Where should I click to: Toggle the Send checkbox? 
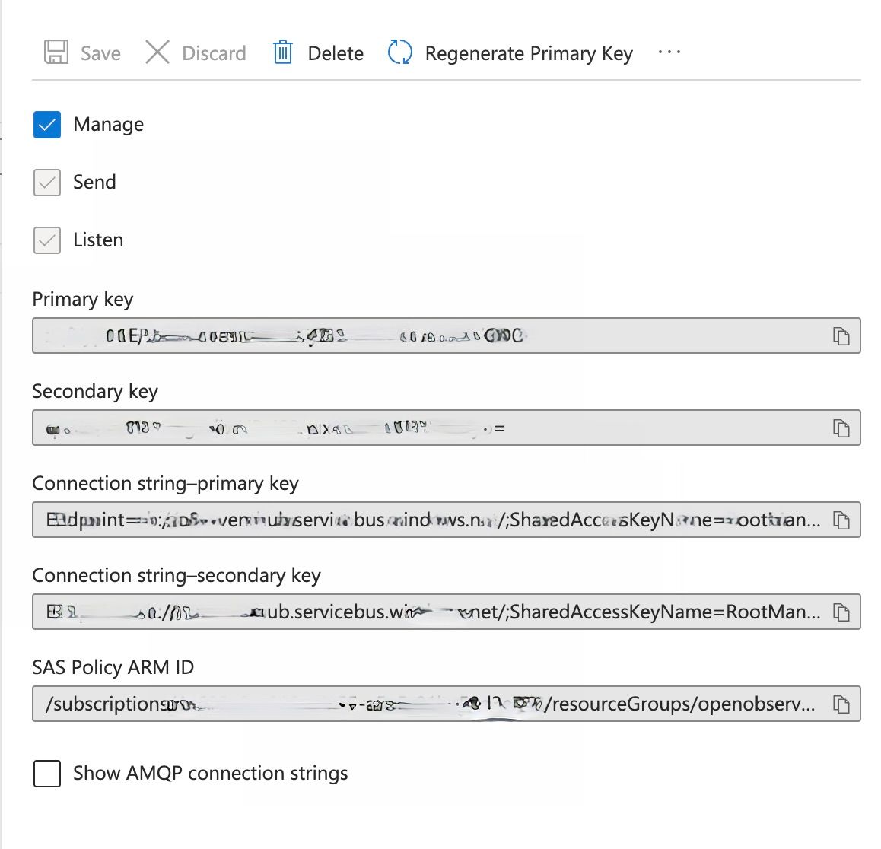[47, 183]
